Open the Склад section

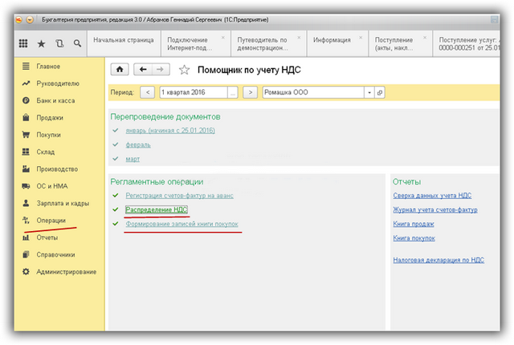click(x=46, y=152)
